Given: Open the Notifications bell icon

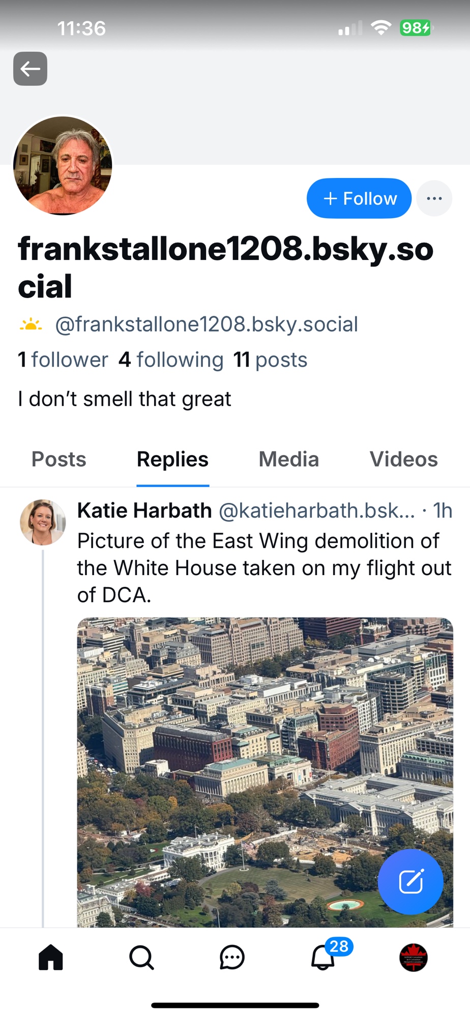Looking at the screenshot, I should pyautogui.click(x=324, y=958).
